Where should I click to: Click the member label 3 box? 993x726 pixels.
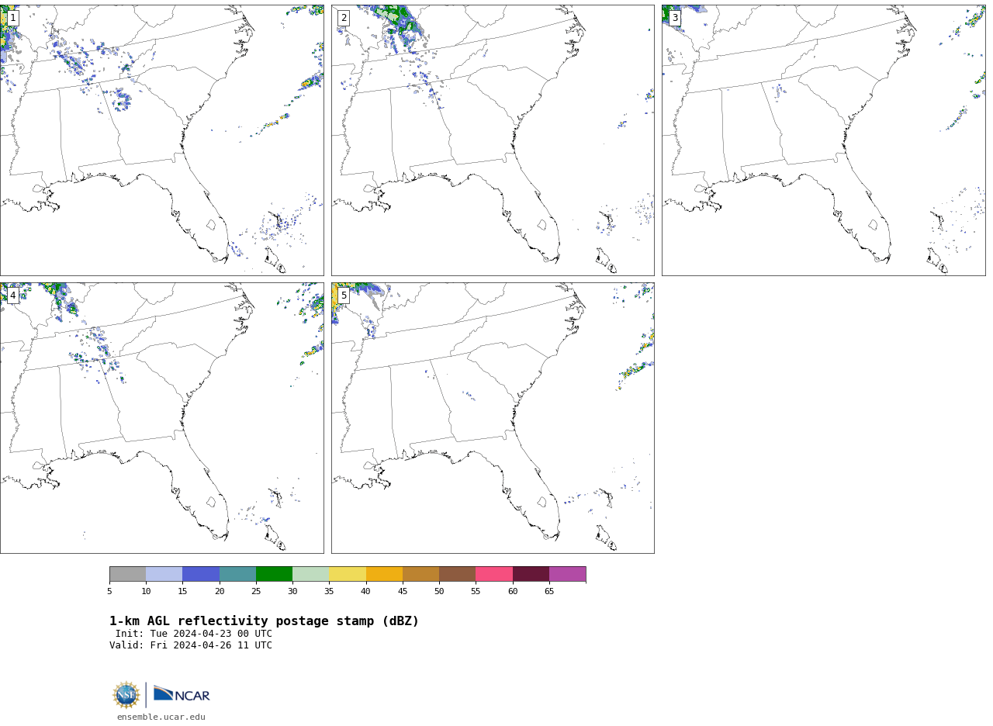click(x=674, y=18)
